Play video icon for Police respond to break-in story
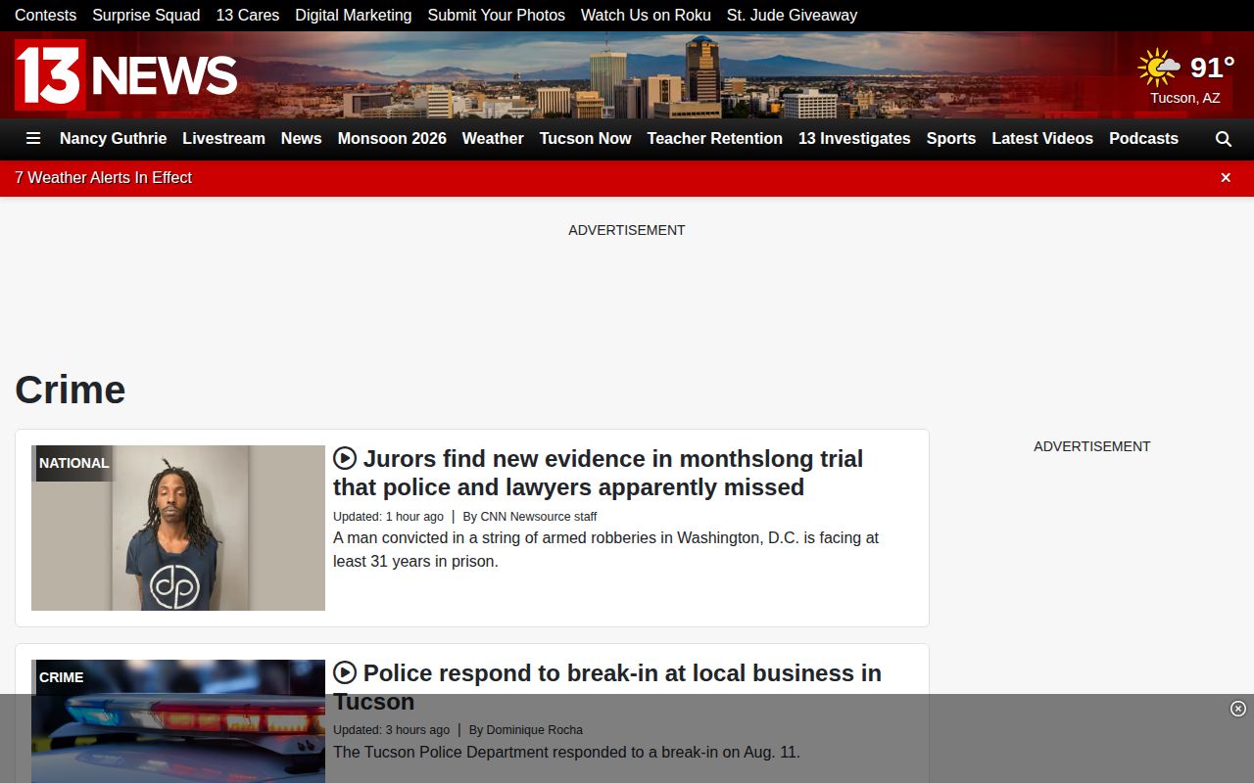Image resolution: width=1254 pixels, height=783 pixels. (x=345, y=672)
